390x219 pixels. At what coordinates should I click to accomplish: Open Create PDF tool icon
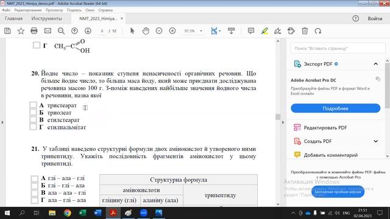pos(297,141)
